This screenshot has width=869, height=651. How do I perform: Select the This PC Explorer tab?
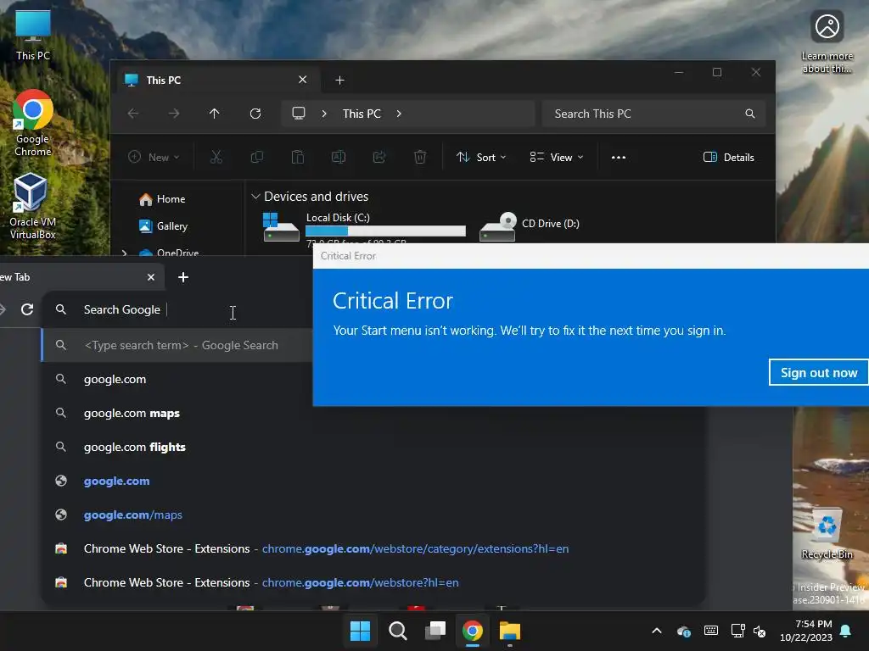pos(216,81)
